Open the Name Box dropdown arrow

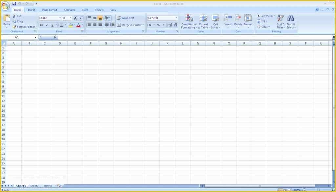[35, 37]
